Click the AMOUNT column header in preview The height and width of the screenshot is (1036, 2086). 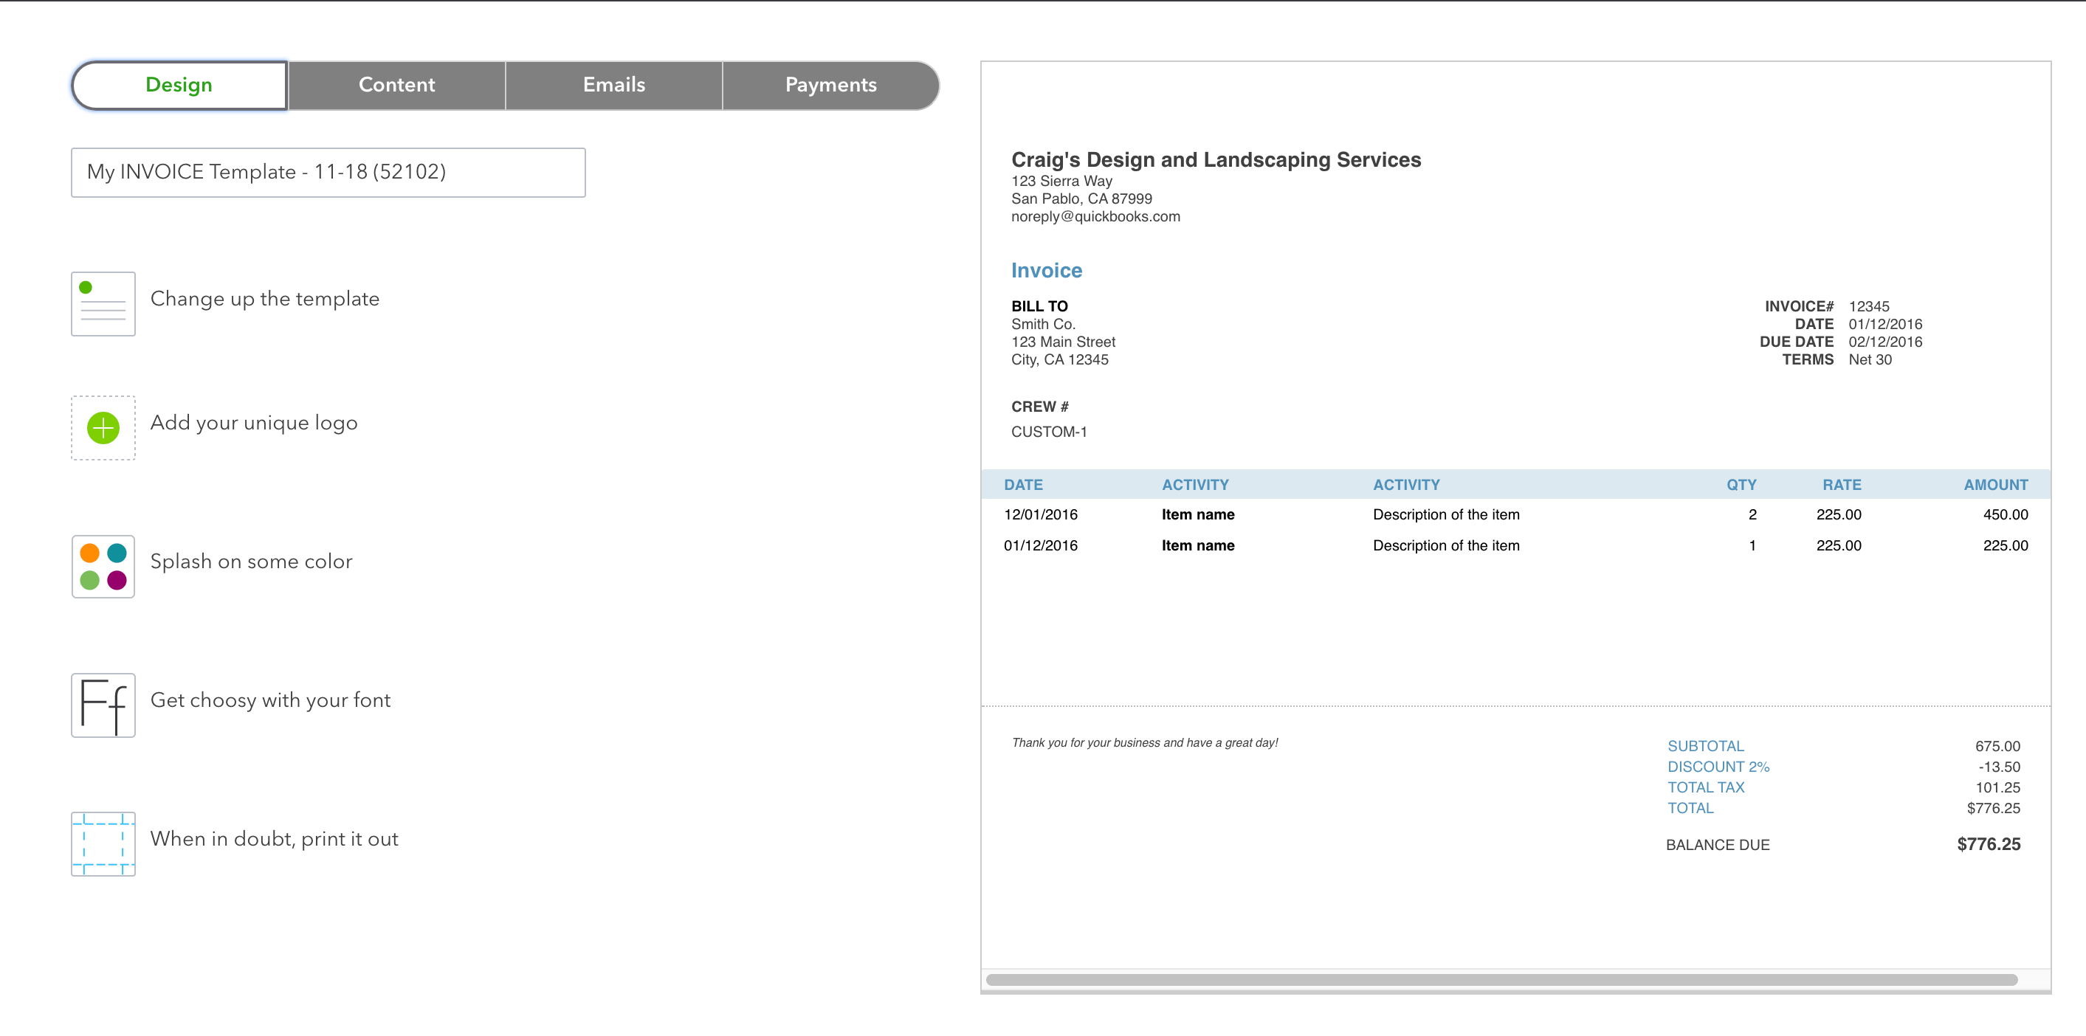1995,485
